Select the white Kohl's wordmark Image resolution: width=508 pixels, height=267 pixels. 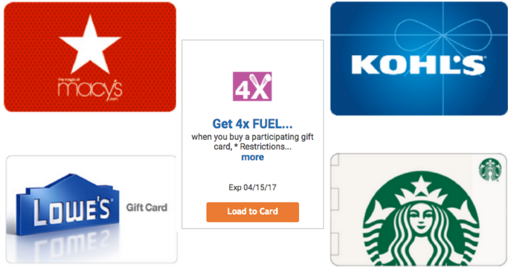(418, 65)
